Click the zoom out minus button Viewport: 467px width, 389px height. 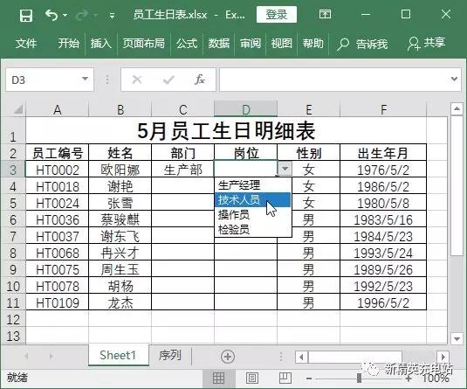pyautogui.click(x=309, y=379)
